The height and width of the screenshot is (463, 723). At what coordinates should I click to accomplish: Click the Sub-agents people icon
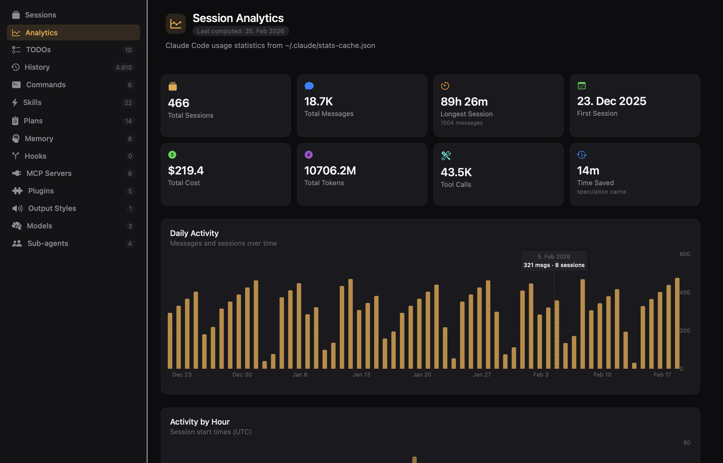pyautogui.click(x=17, y=243)
